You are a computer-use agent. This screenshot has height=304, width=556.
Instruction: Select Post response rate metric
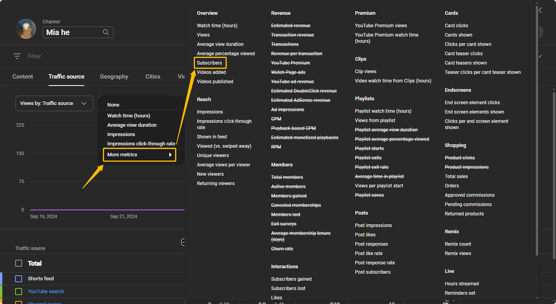pos(375,263)
